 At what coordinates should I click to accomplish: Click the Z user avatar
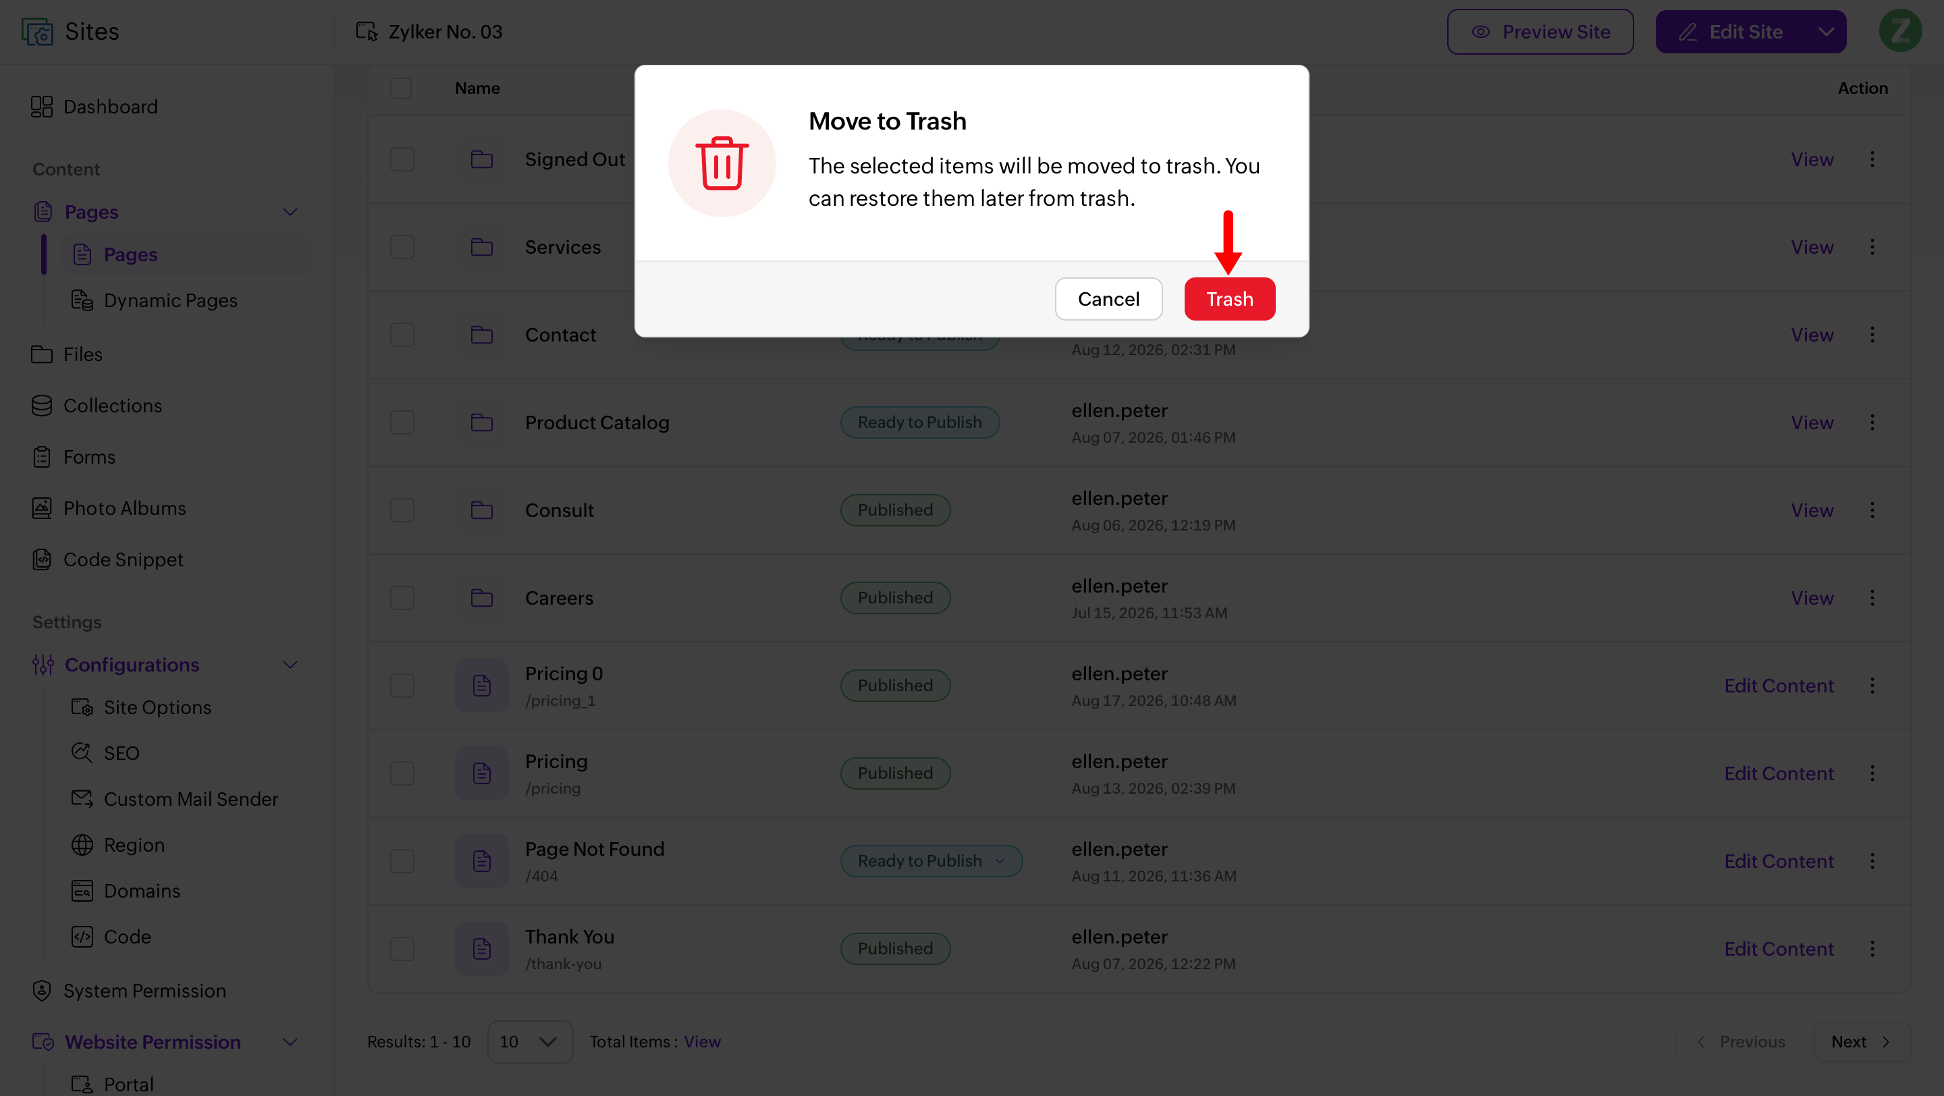click(x=1900, y=32)
